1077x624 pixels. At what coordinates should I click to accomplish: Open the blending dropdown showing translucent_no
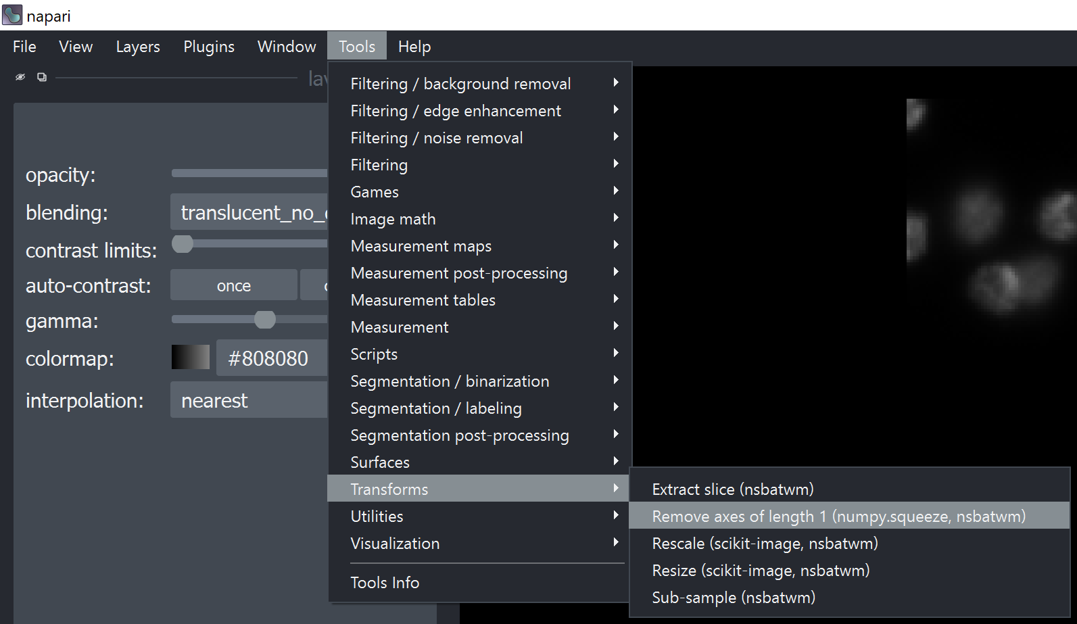[249, 212]
